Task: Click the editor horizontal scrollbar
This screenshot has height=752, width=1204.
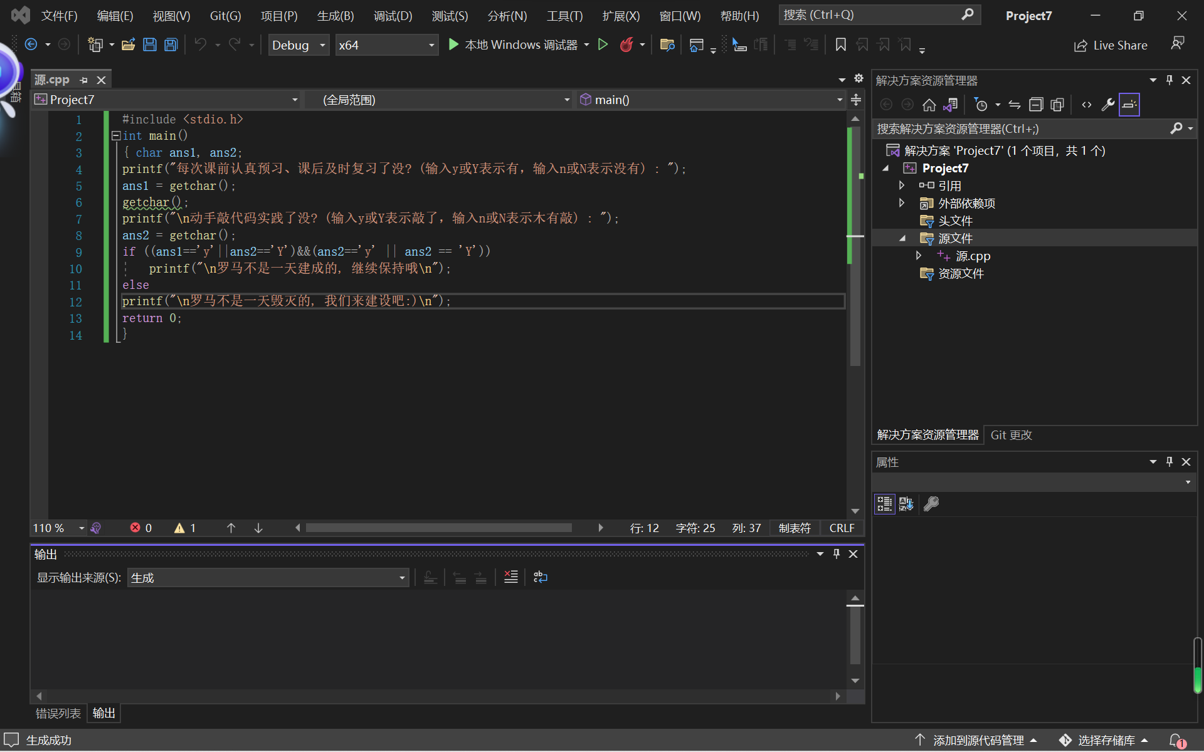Action: pos(438,528)
